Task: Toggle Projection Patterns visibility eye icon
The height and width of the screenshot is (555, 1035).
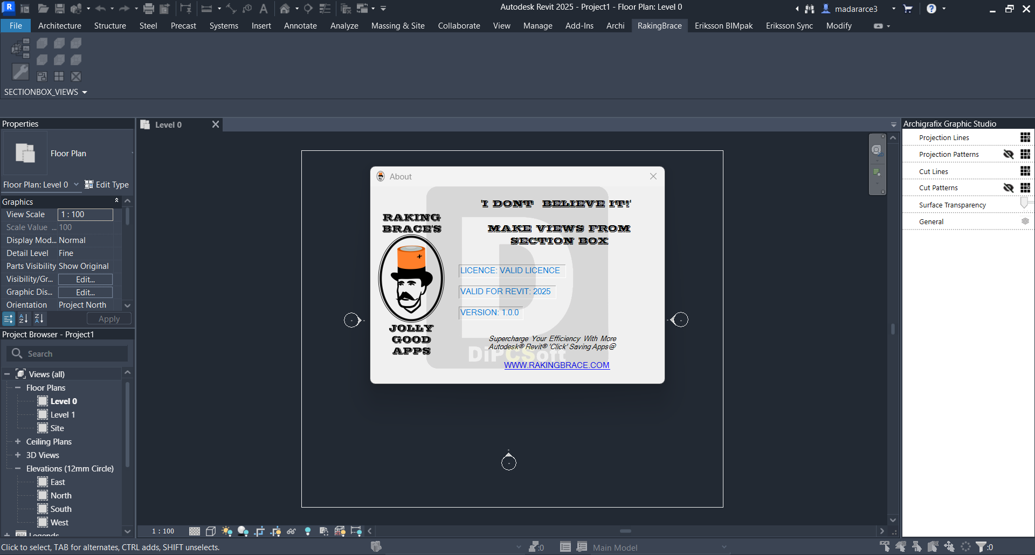Action: tap(1009, 155)
